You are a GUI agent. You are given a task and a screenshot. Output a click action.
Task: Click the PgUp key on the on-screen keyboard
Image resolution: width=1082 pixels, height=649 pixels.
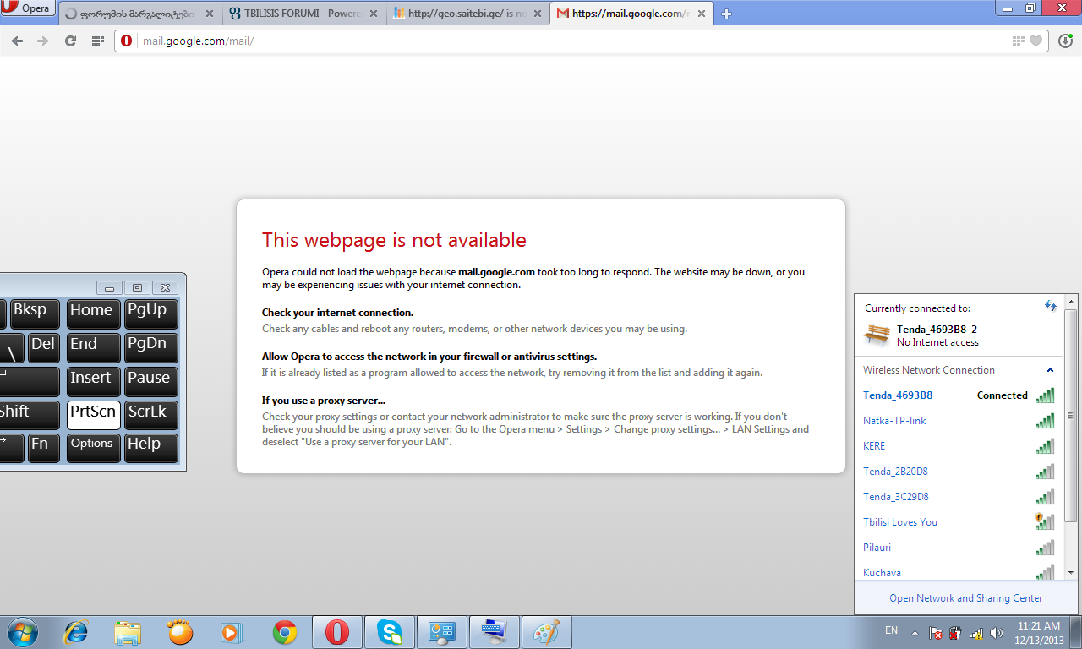tap(150, 314)
